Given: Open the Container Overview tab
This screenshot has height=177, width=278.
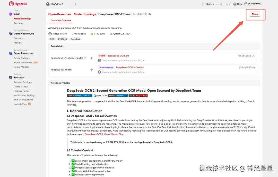Looking at the screenshot, I should click(61, 21).
